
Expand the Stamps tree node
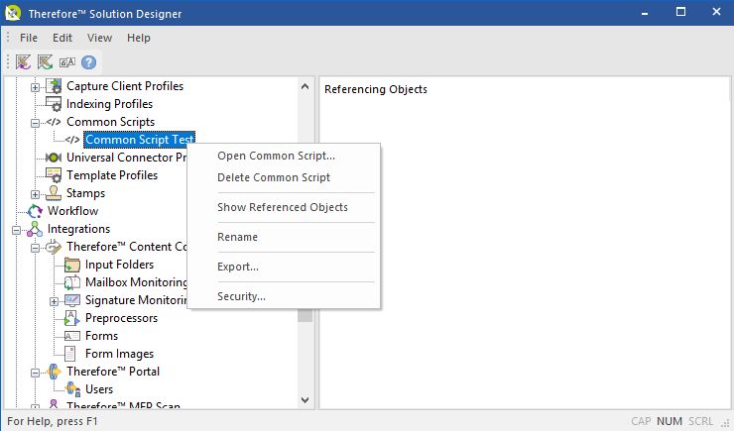36,193
